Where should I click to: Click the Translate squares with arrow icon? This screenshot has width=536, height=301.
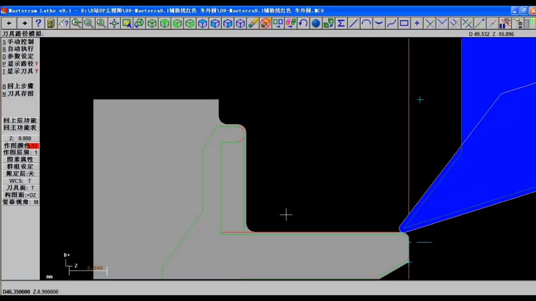click(x=278, y=23)
